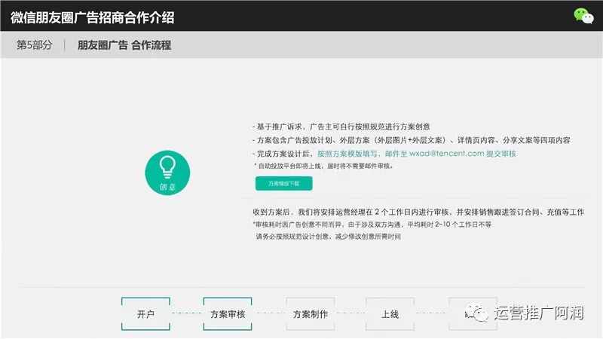The image size is (603, 339).
Task: Click the 第5部分 section label
Action: [x=34, y=45]
